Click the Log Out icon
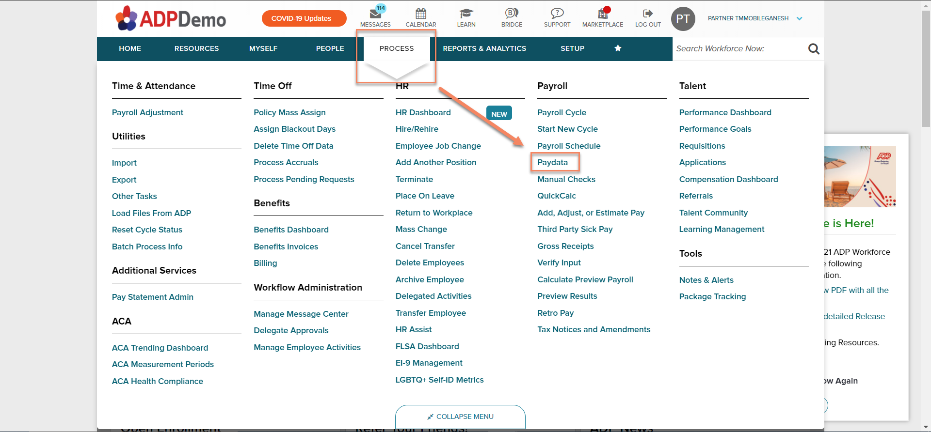Viewport: 931px width, 432px height. [648, 14]
